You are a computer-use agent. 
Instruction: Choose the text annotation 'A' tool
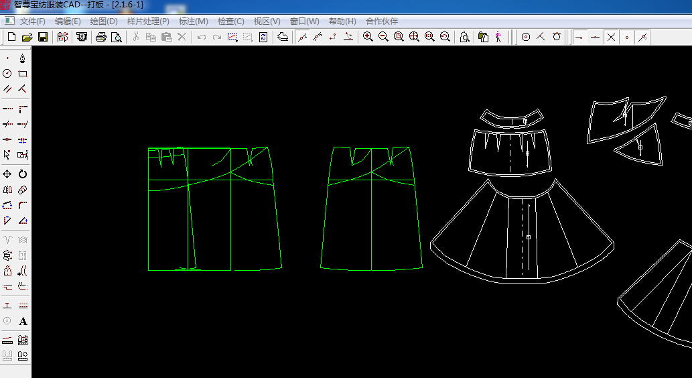pyautogui.click(x=23, y=322)
